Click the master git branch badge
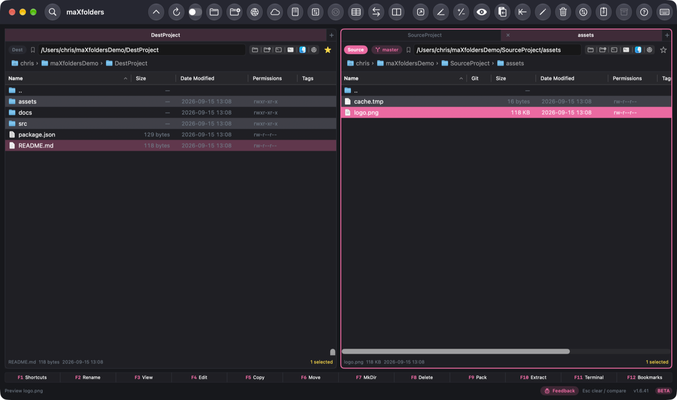 [x=387, y=50]
